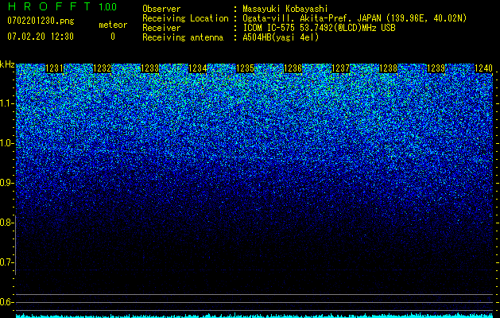This screenshot has height=318, width=500.
Task: Click the 0.8 frequency axis label
Action: [6, 223]
